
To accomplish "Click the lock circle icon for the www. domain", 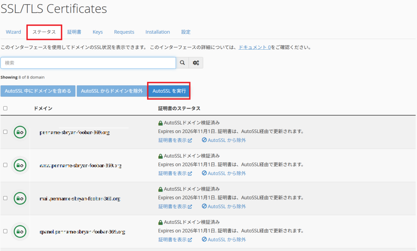I will coord(20,165).
